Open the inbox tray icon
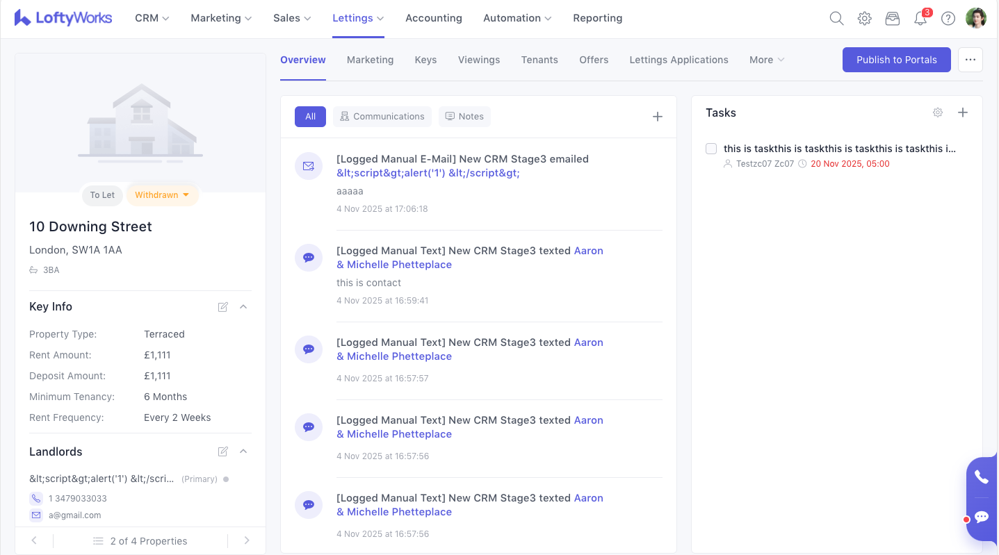 (892, 19)
